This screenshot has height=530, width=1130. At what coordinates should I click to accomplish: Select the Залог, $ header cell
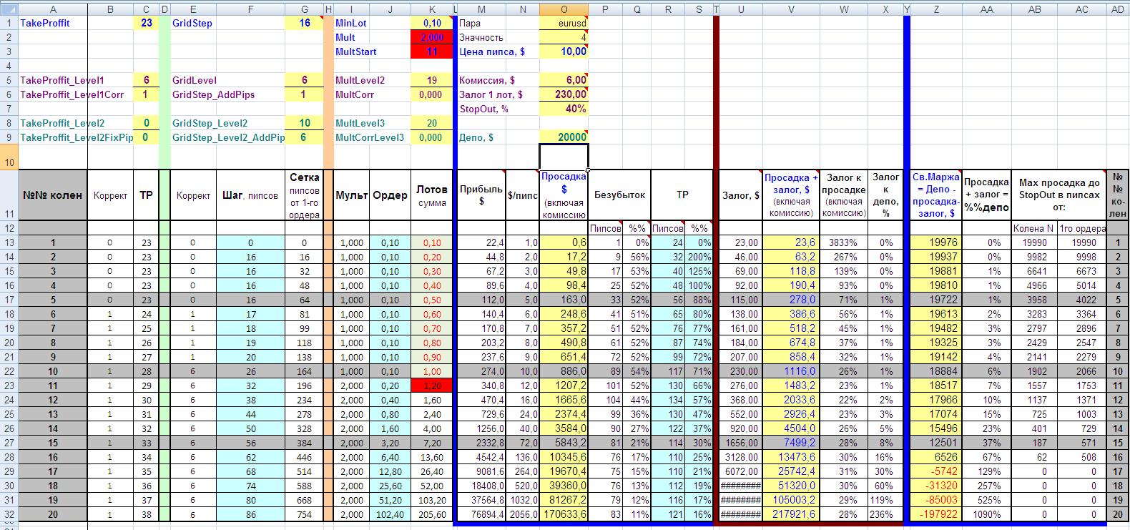(x=740, y=195)
